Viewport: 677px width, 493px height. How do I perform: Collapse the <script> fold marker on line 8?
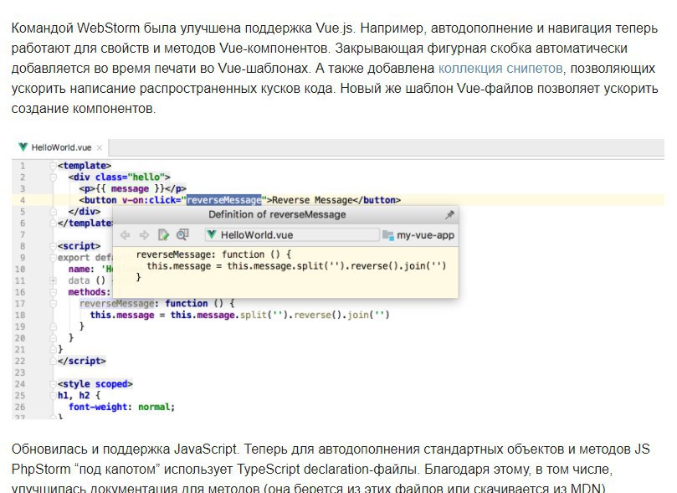[53, 246]
